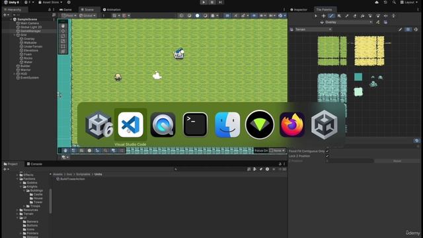
Task: Open the Global handle rotation dropdown
Action: tap(87, 16)
